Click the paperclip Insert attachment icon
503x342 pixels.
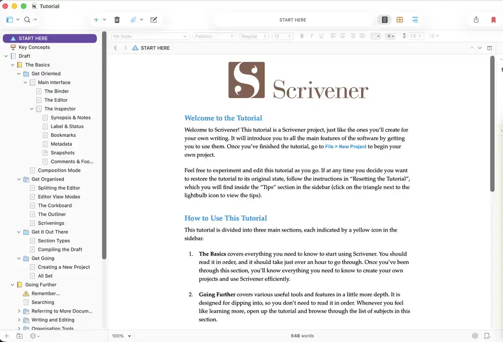pyautogui.click(x=133, y=20)
